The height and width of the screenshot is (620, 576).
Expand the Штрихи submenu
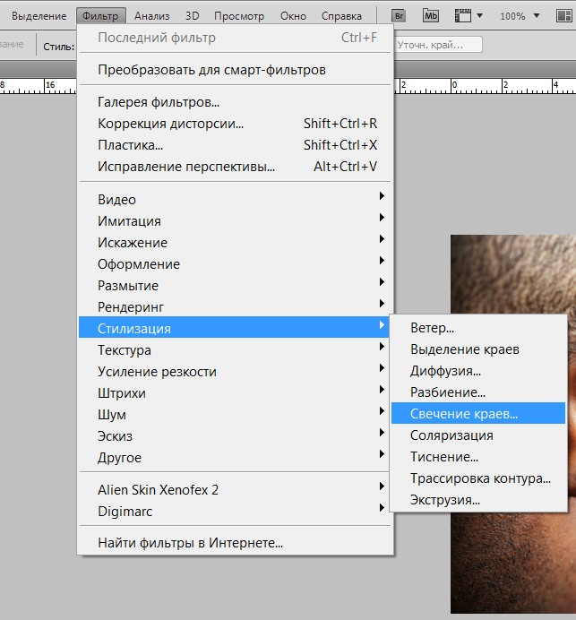click(234, 393)
